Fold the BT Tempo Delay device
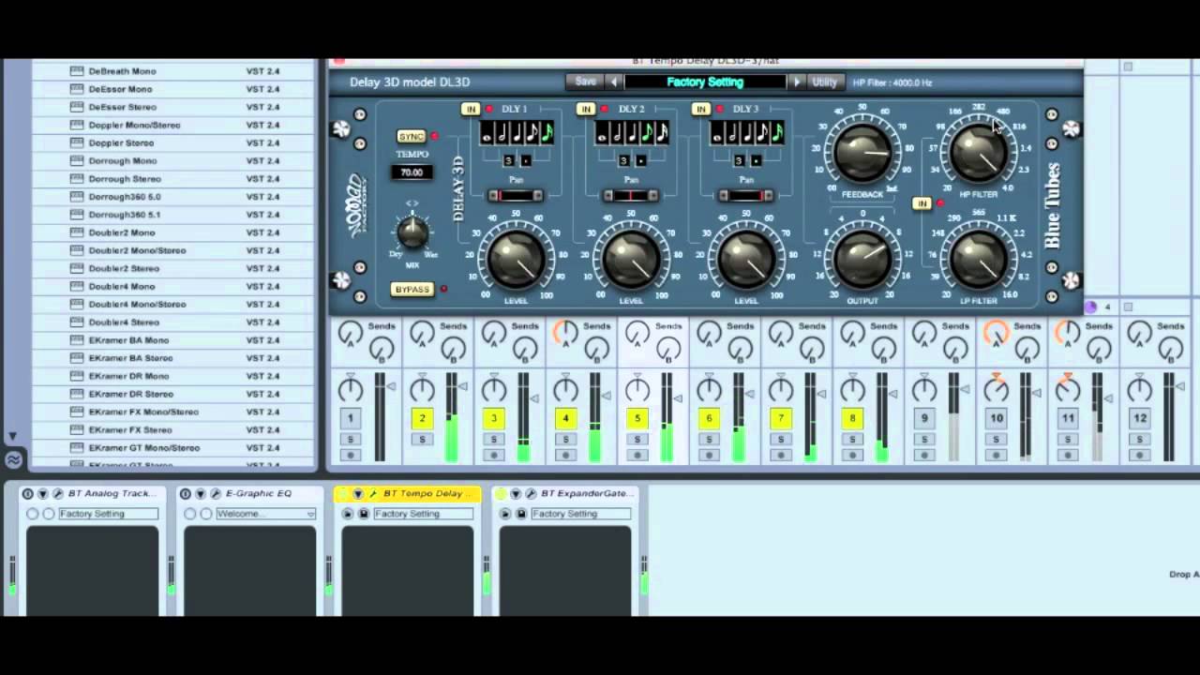Screen dimensions: 1200x675 [357, 494]
